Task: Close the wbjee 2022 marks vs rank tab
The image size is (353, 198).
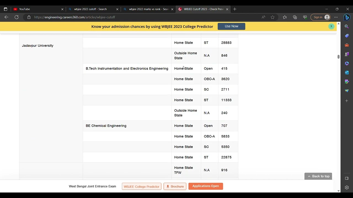Action: [x=172, y=9]
